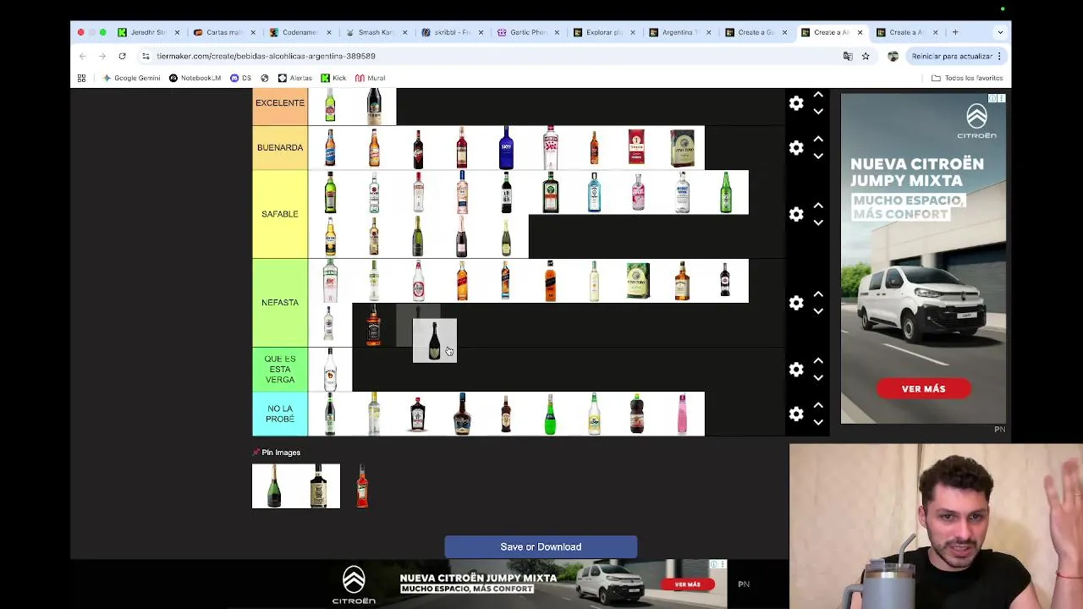The height and width of the screenshot is (609, 1083).
Task: Open Todos los favoritos bookmarks folder
Action: pyautogui.click(x=967, y=78)
